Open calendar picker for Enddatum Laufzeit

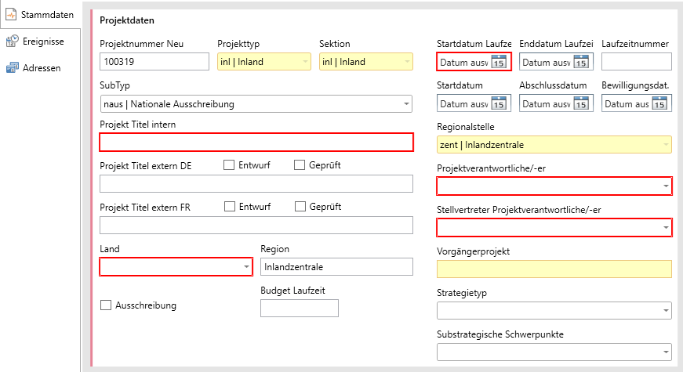(x=581, y=62)
